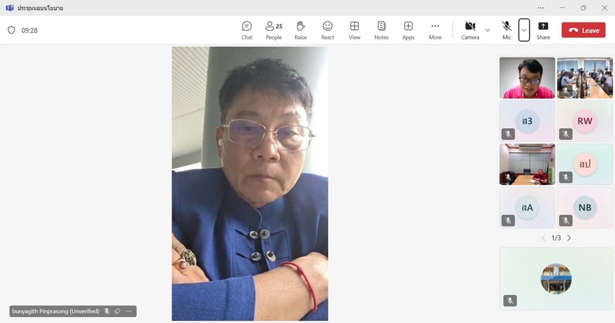Click the meeting security shield icon
Screen dimensions: 615x323
[x=12, y=30]
